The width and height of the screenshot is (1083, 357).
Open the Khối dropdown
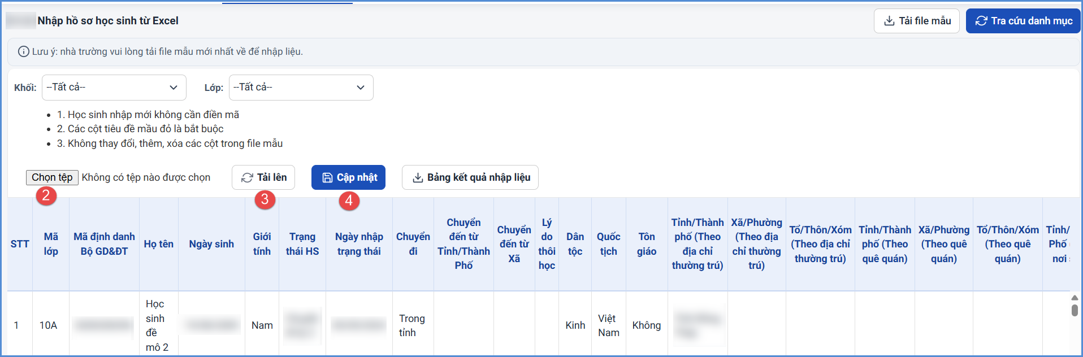pos(114,88)
